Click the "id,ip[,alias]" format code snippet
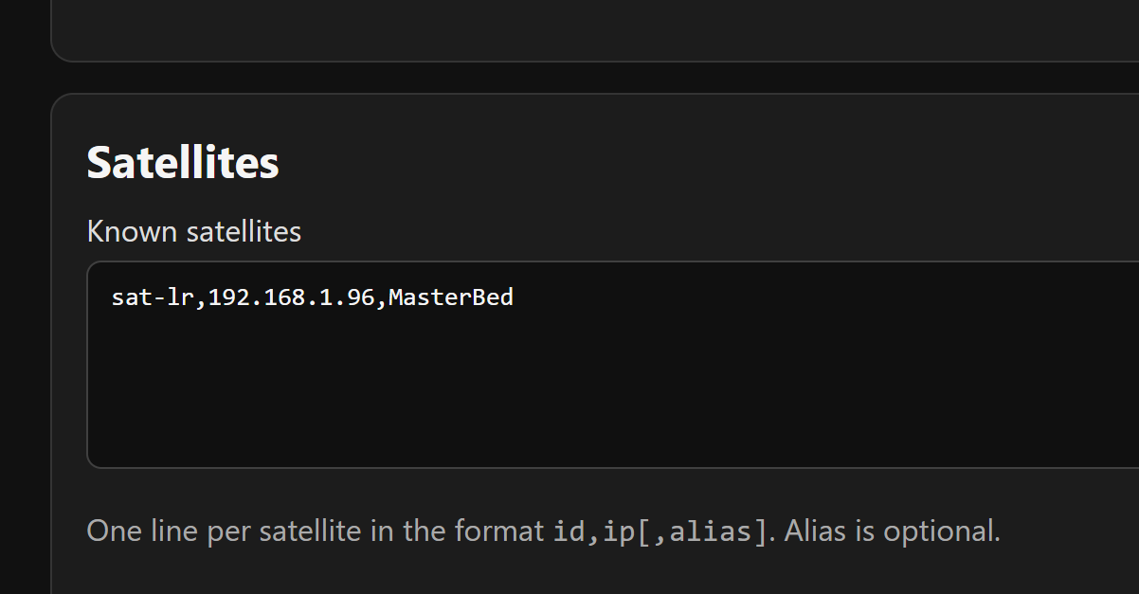This screenshot has width=1139, height=594. click(x=660, y=531)
